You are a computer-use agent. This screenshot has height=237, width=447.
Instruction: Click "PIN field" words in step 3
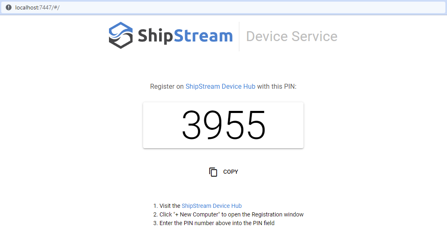click(x=263, y=223)
